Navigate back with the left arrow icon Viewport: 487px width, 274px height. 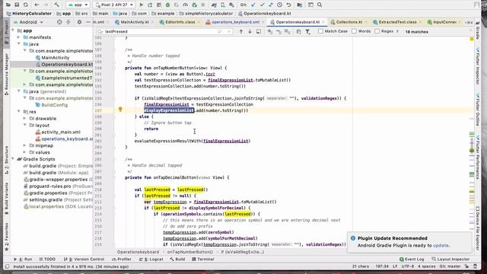(x=37, y=5)
